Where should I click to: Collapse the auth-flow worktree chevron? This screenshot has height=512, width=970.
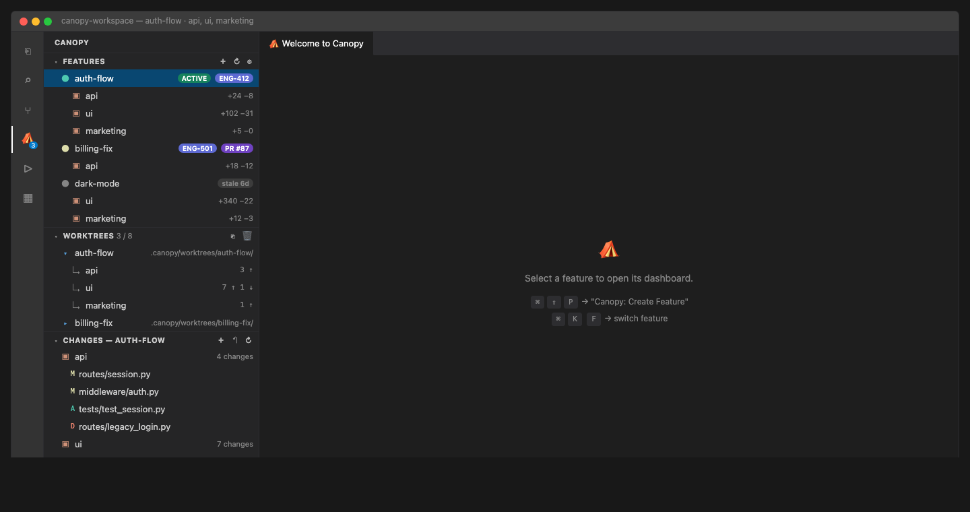click(x=65, y=253)
